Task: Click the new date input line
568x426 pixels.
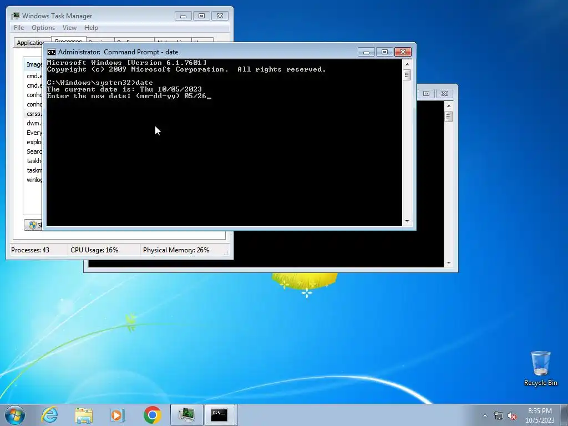Action: pos(129,96)
